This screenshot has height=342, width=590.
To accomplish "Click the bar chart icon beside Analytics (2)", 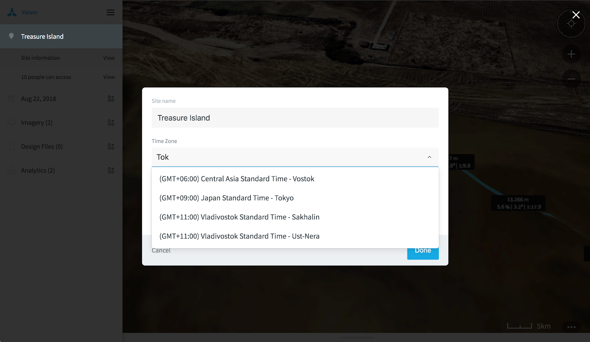I will click(11, 170).
